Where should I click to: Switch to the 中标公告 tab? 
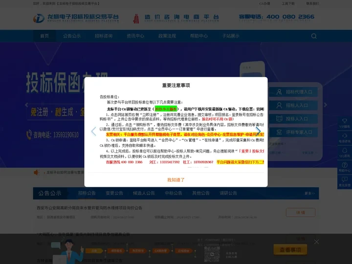click(174, 193)
